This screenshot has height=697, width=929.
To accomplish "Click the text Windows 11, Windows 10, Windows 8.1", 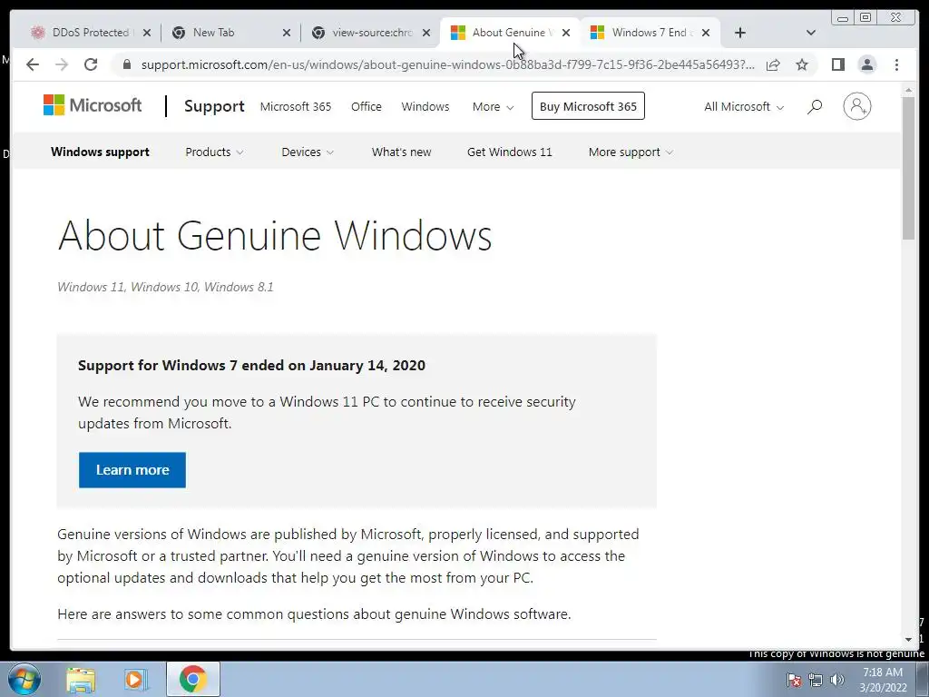I will (165, 287).
